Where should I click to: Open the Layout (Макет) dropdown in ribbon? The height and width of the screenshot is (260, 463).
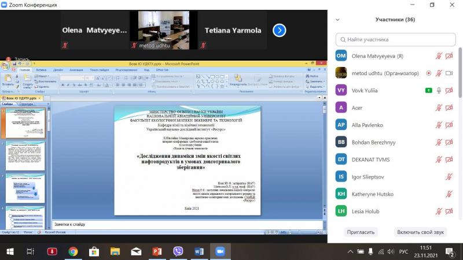click(x=41, y=76)
